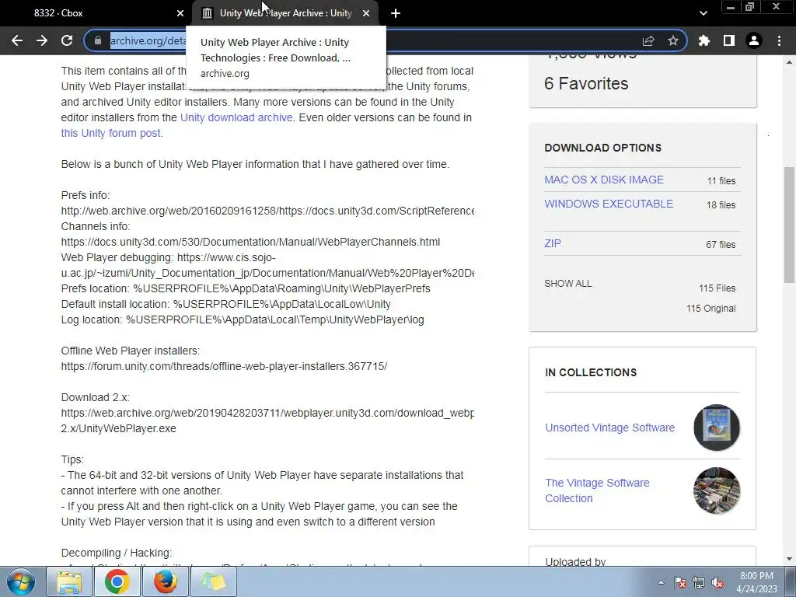
Task: Open the Chrome three-dot menu
Action: 779,40
